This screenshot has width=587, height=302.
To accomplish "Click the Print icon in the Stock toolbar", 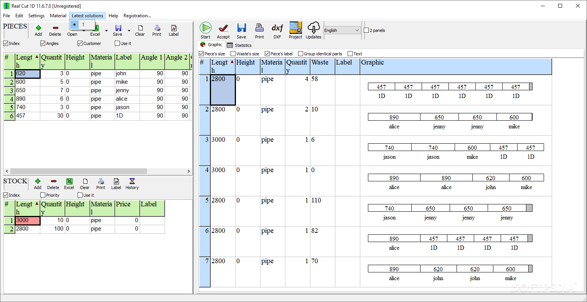I will coord(101,181).
